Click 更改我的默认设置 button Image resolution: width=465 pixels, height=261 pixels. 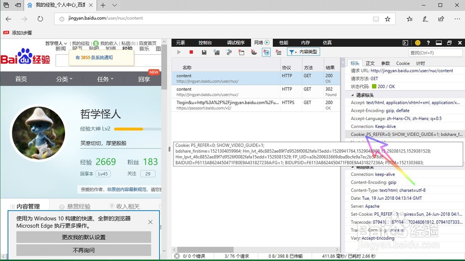pos(84,237)
